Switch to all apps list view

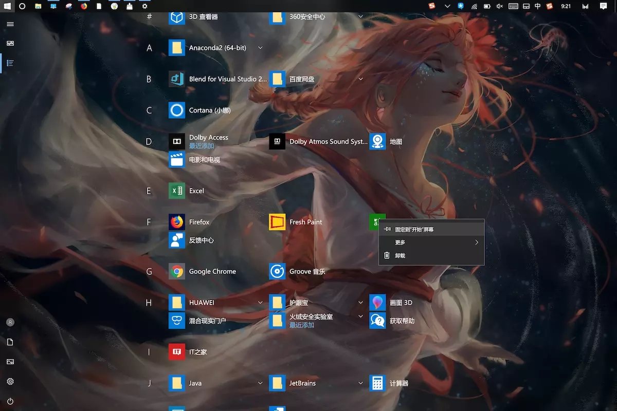pos(10,63)
